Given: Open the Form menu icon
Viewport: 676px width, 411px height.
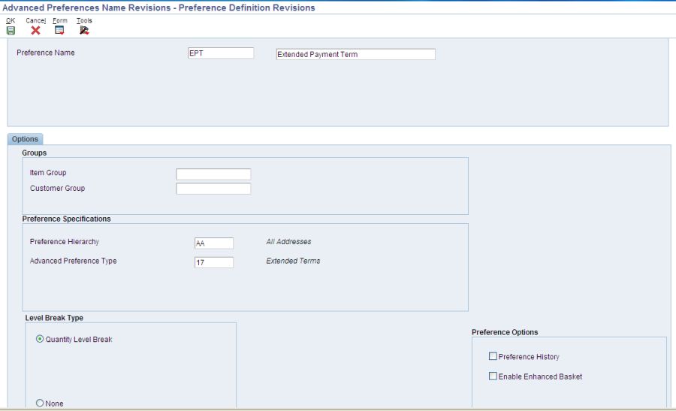Looking at the screenshot, I should click(59, 31).
